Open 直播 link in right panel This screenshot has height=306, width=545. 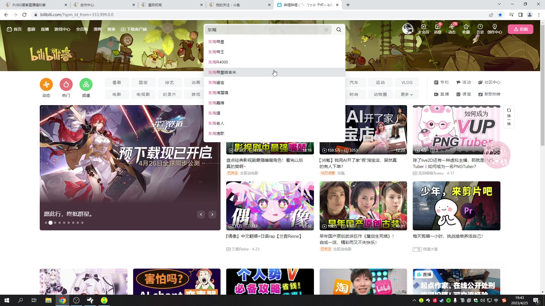[x=441, y=94]
